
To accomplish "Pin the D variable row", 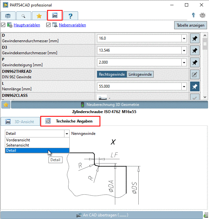I will click(x=195, y=38).
